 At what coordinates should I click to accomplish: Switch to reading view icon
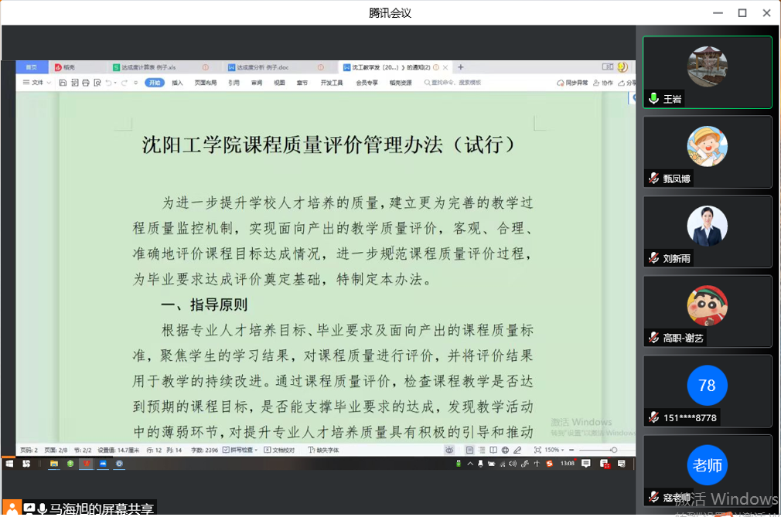(493, 450)
